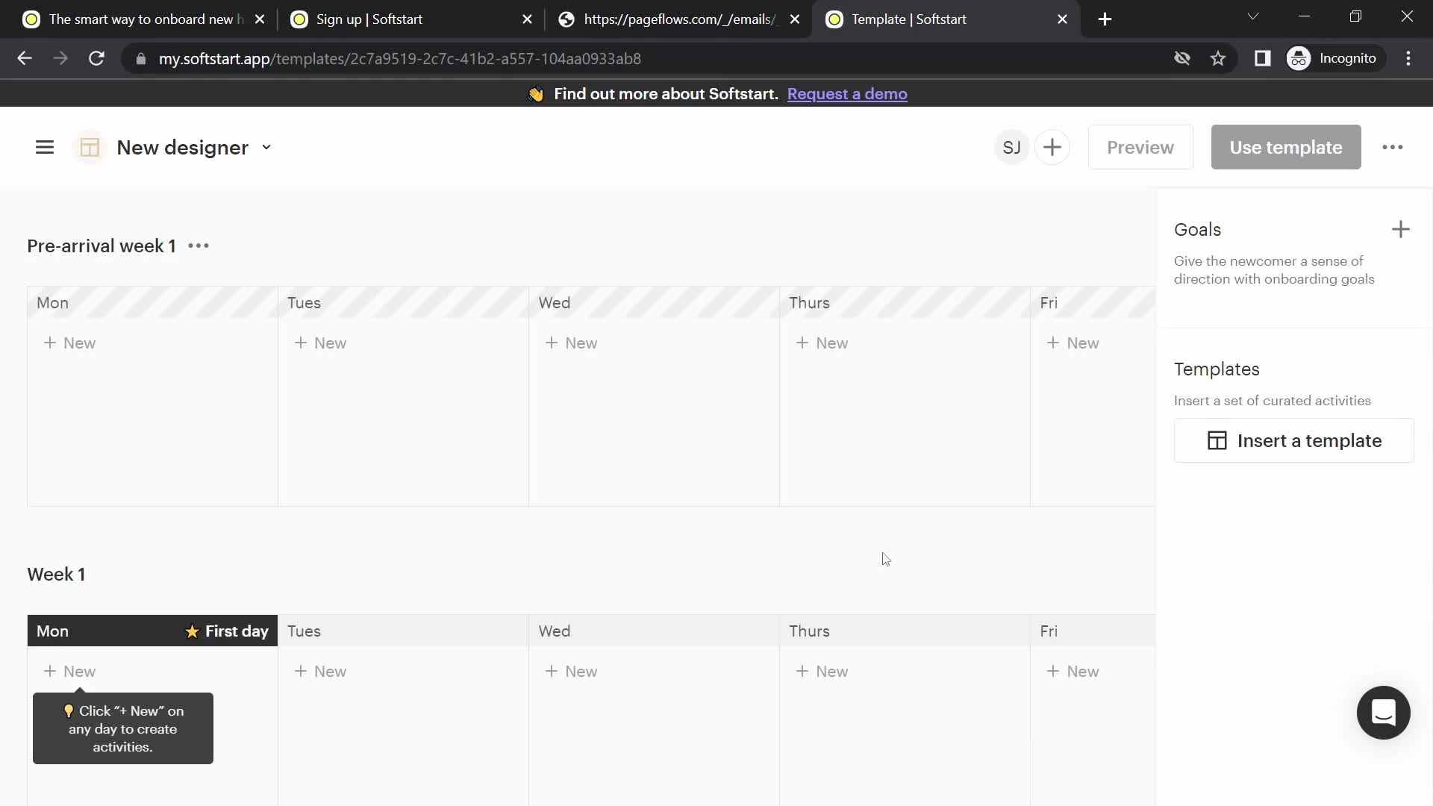Click the First day star label
Viewport: 1433px width, 806px height.
point(227,631)
